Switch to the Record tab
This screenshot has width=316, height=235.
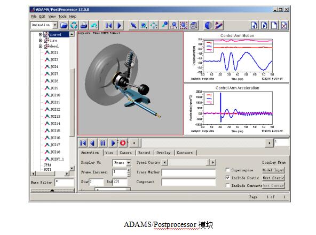point(144,153)
